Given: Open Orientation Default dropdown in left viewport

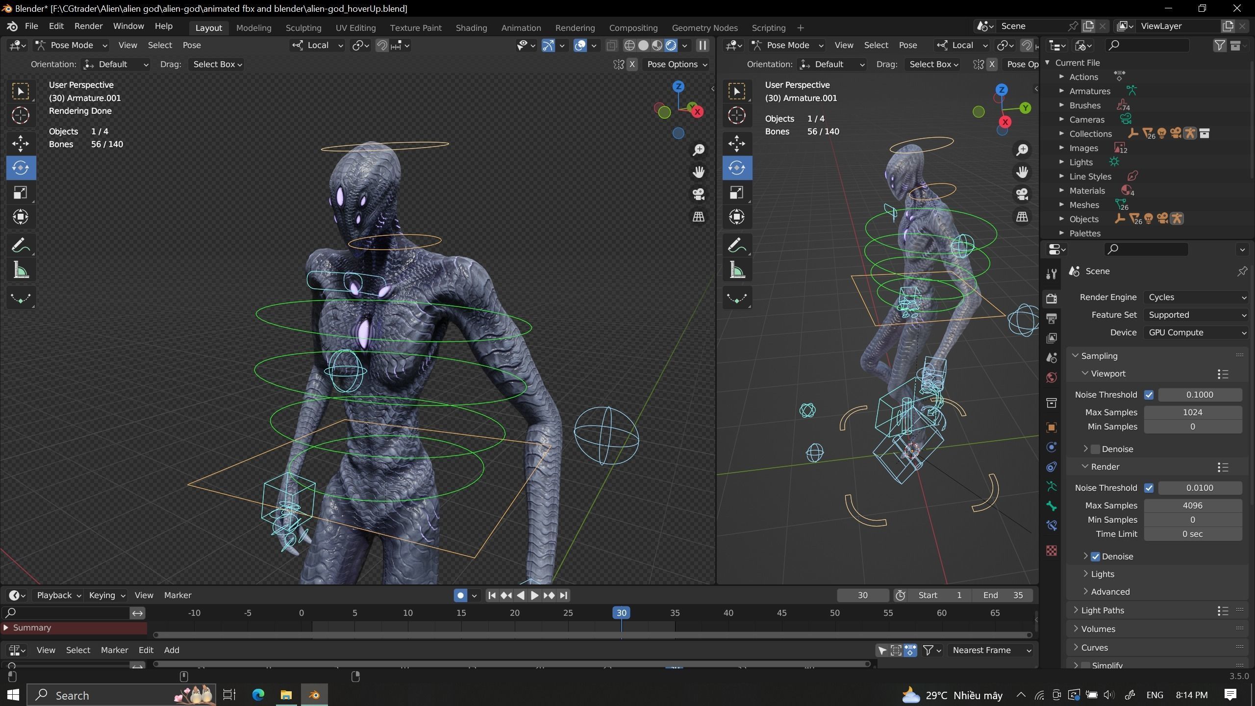Looking at the screenshot, I should (x=116, y=64).
